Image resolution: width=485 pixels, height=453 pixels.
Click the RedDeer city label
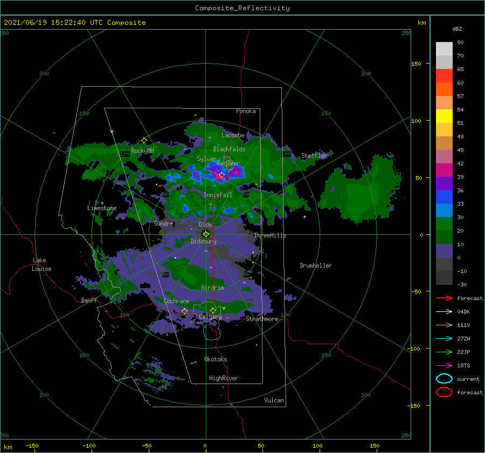coord(228,163)
